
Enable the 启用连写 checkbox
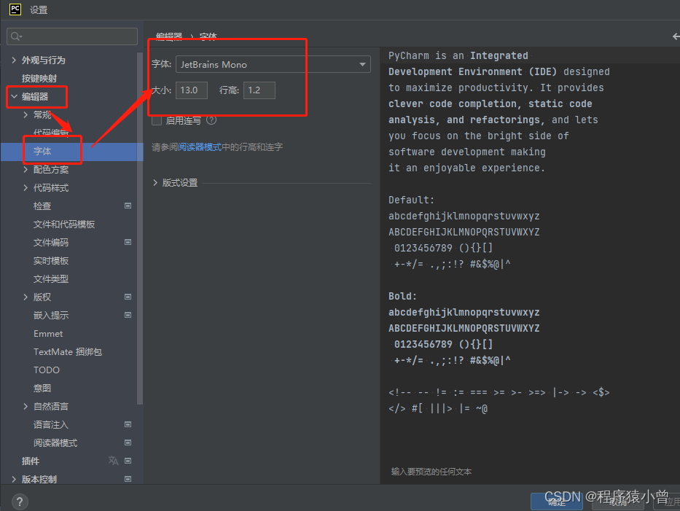tap(157, 120)
